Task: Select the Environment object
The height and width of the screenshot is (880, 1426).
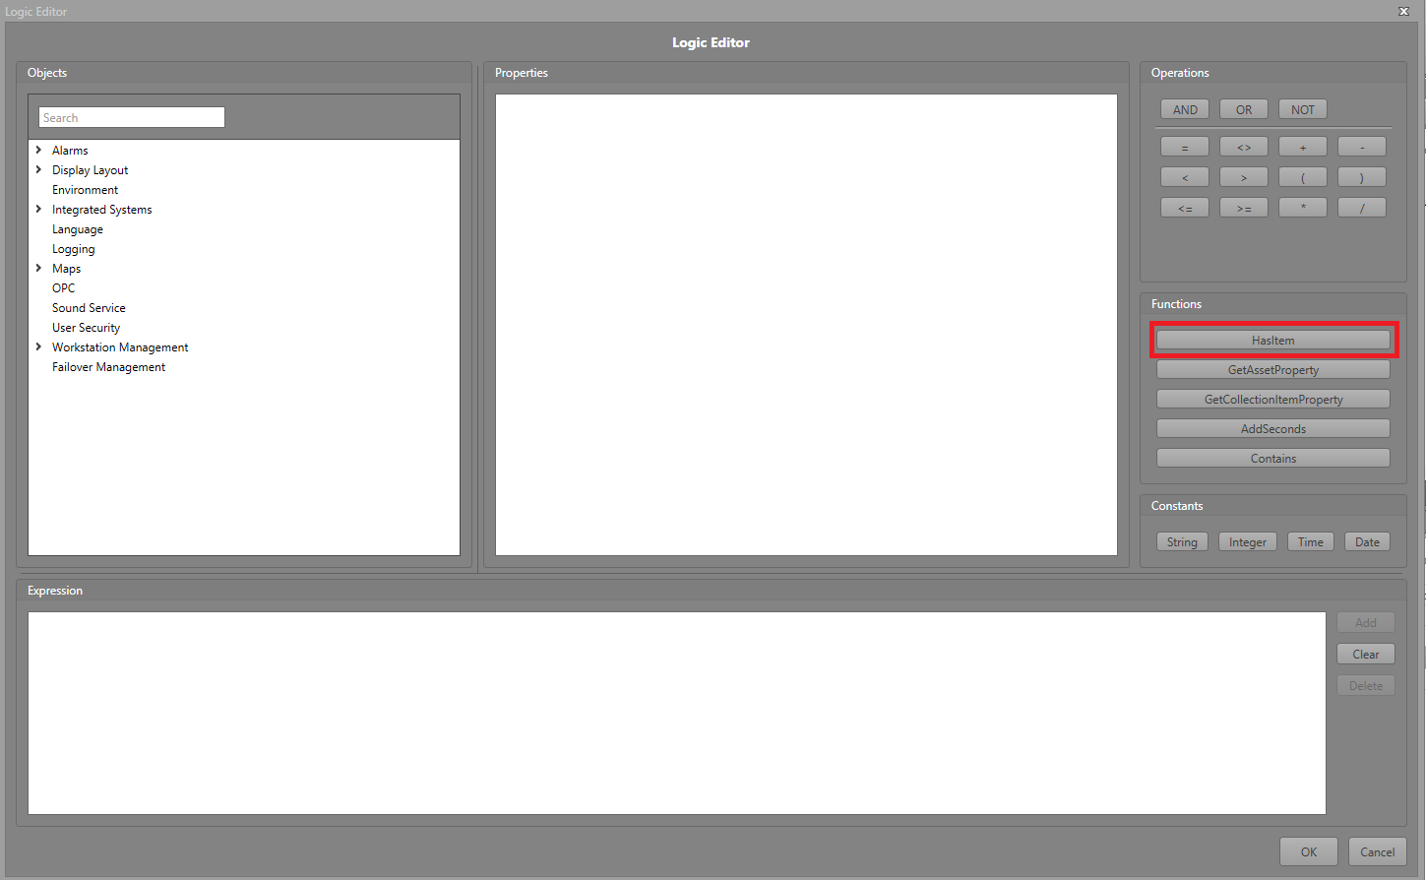Action: (x=85, y=190)
